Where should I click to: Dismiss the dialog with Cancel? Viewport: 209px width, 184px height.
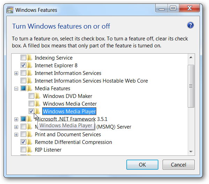tap(179, 165)
